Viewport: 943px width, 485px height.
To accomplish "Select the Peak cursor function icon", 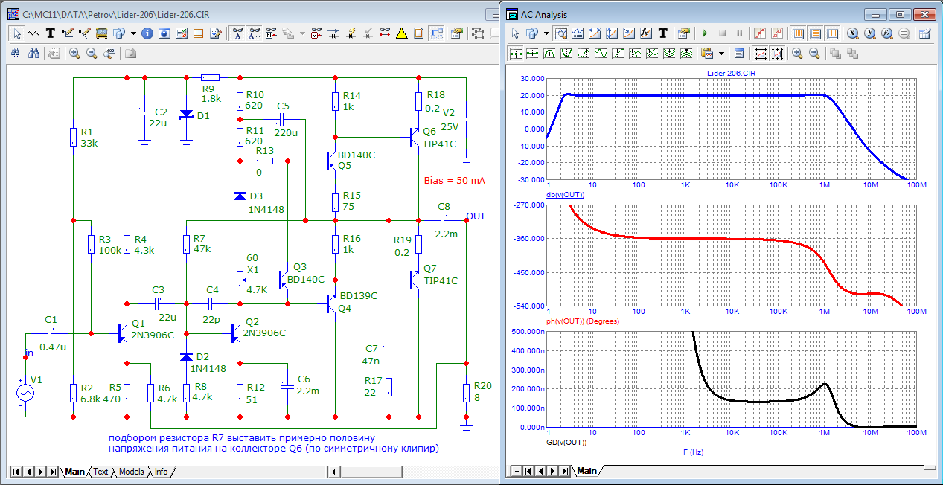I will [549, 54].
